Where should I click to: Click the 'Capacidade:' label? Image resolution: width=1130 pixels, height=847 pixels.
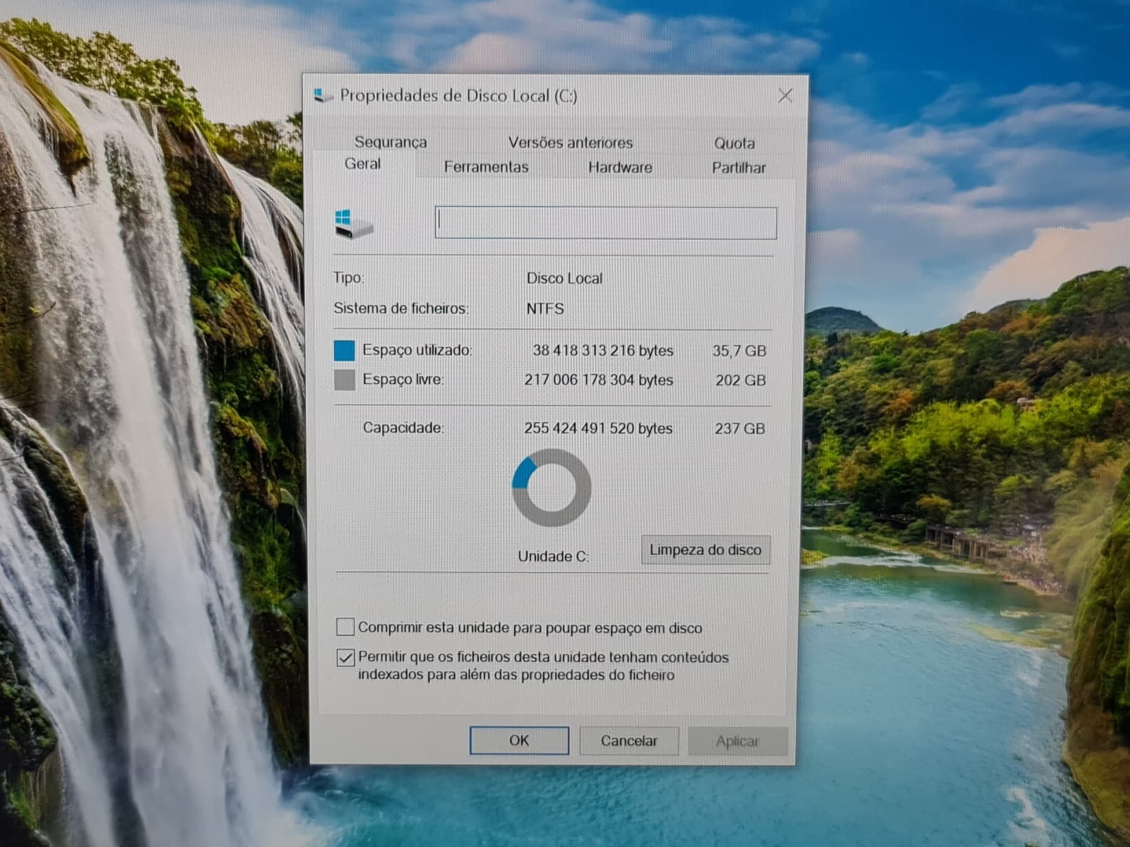click(403, 428)
